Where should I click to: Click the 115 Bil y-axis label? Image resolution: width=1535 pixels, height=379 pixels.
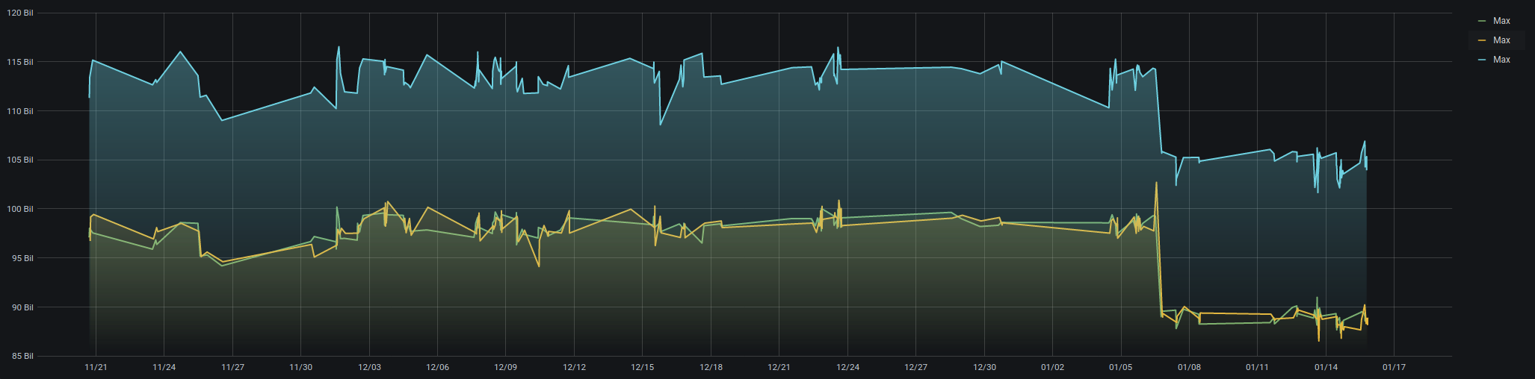click(20, 62)
